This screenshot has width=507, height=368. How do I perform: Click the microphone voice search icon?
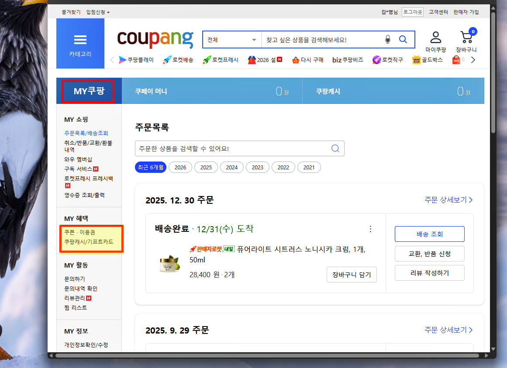pos(388,39)
